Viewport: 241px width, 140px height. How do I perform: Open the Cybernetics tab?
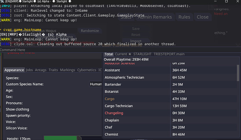point(87,70)
